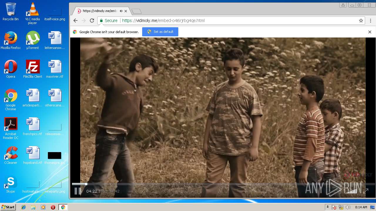Image resolution: width=376 pixels, height=211 pixels.
Task: Select the wineparty.png desktop file
Action: (x=55, y=186)
